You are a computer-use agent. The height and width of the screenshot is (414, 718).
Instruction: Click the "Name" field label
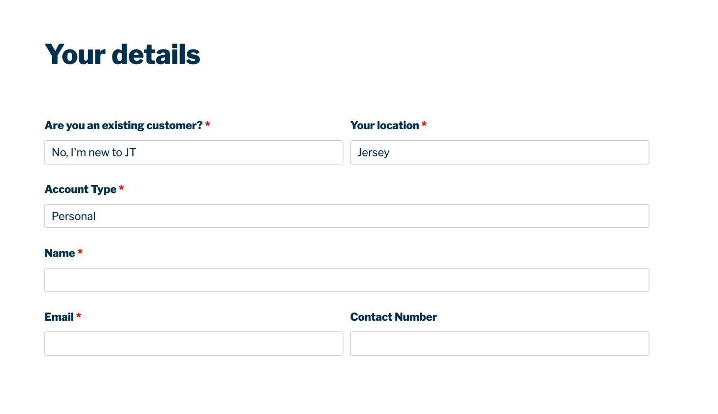pyautogui.click(x=59, y=253)
